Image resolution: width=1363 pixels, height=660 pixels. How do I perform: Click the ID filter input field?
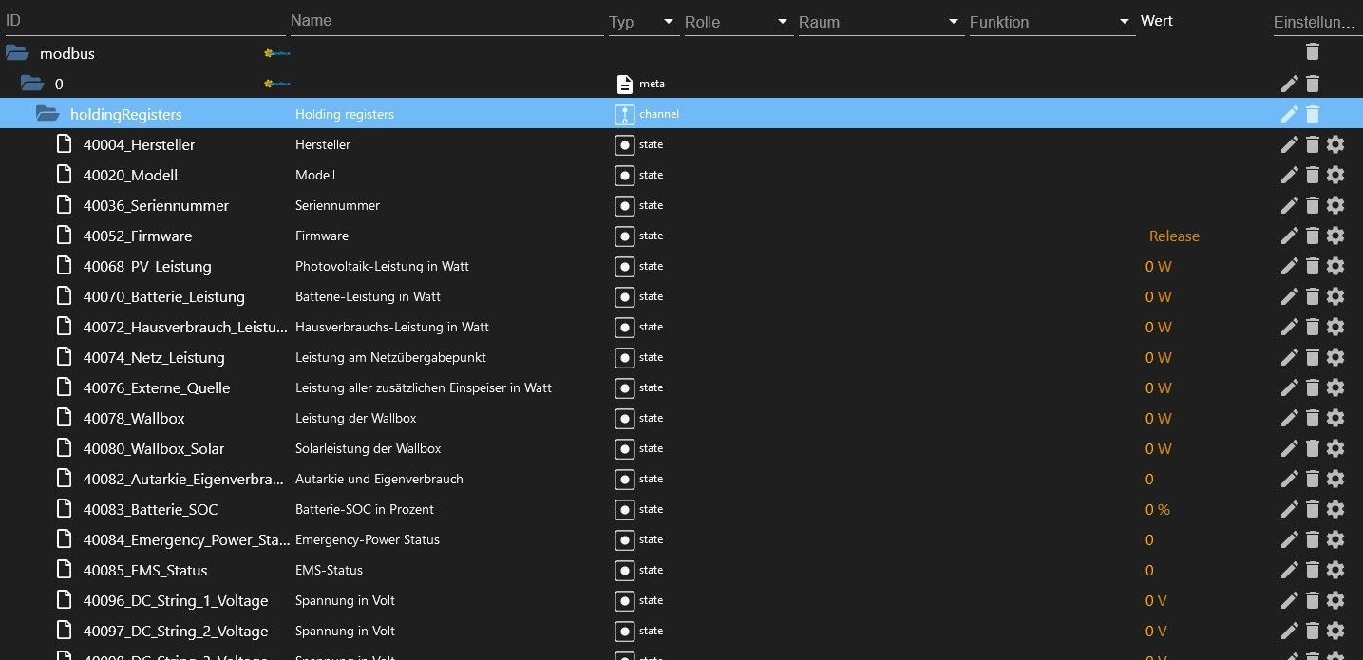(142, 21)
